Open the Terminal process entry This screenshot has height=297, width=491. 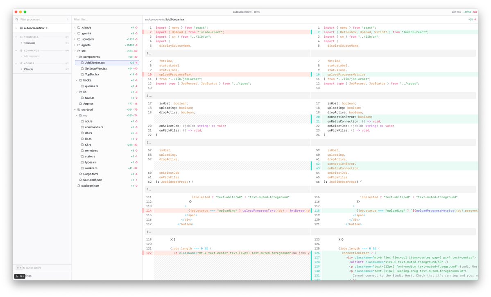(x=42, y=43)
